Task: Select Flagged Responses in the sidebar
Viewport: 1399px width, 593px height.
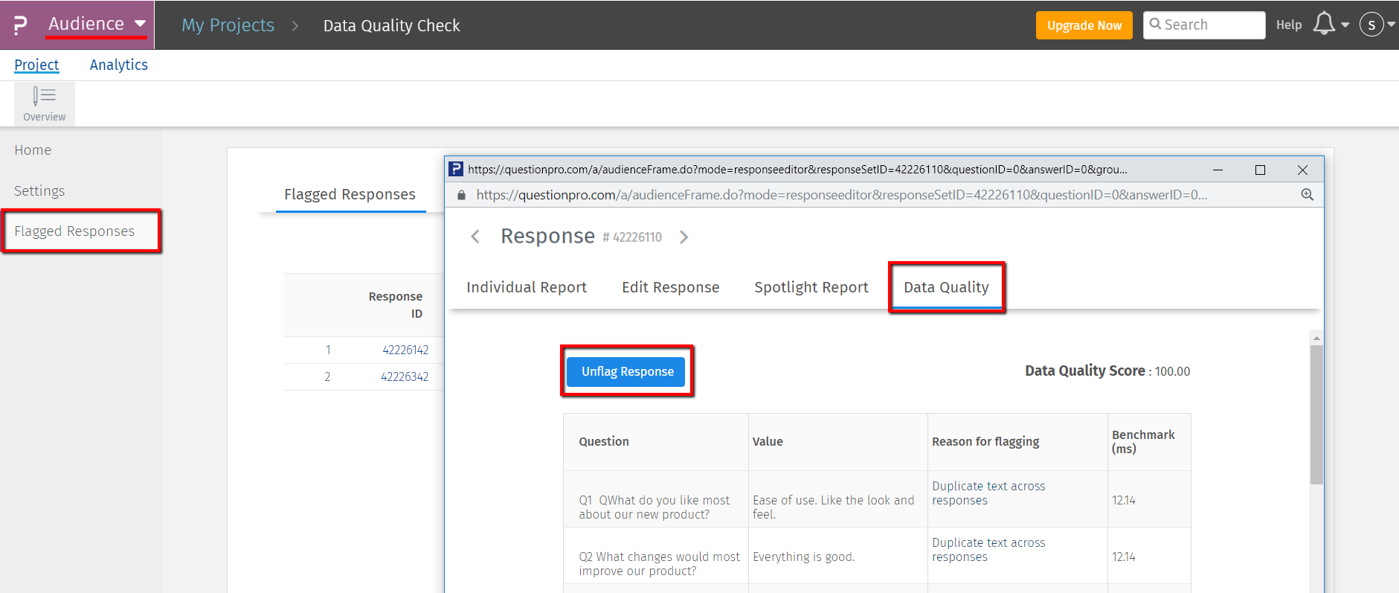Action: pos(74,231)
